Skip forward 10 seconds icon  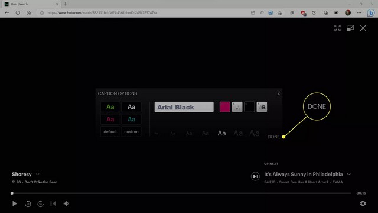coord(41,204)
